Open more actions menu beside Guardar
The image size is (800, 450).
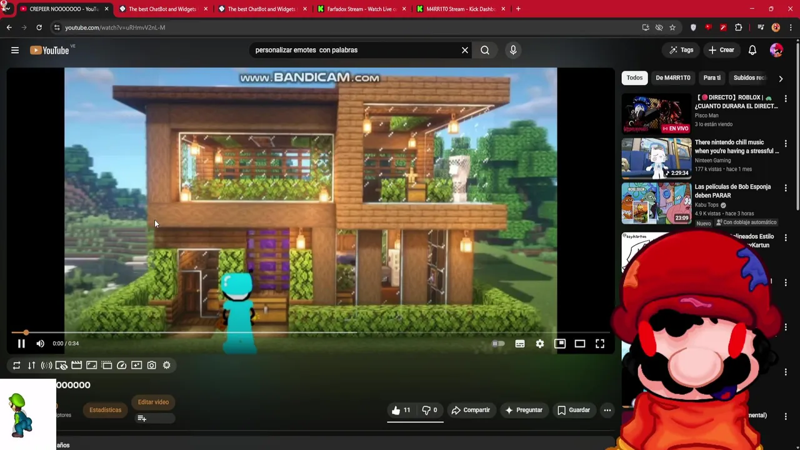[607, 411]
